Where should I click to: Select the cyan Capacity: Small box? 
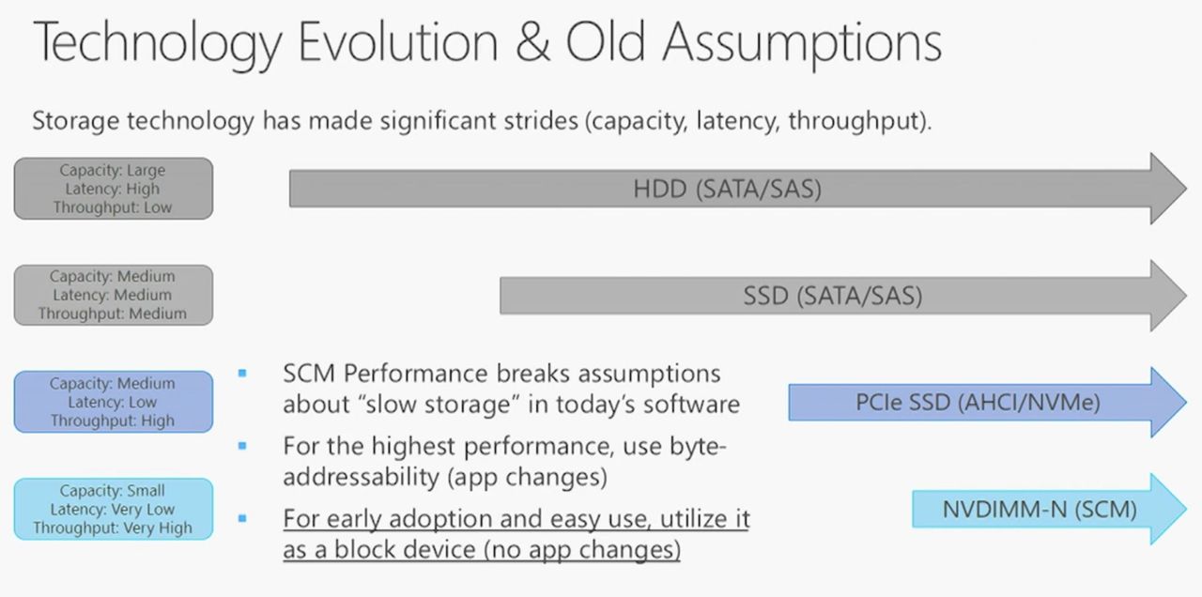114,509
